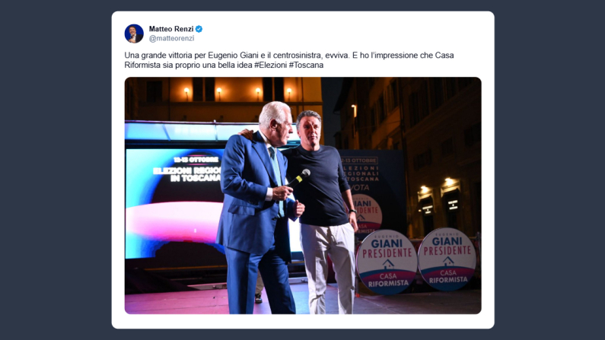Click the microphone held in the photo

coord(300,178)
